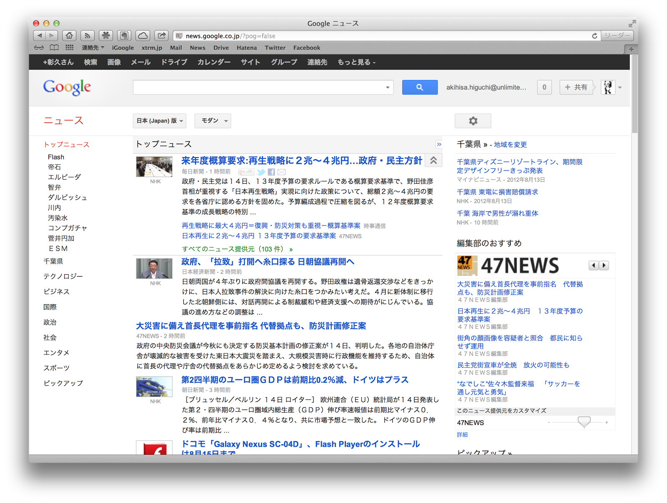The height and width of the screenshot is (503, 667).
Task: Click the plus end of 47NEWS slider
Action: (607, 423)
